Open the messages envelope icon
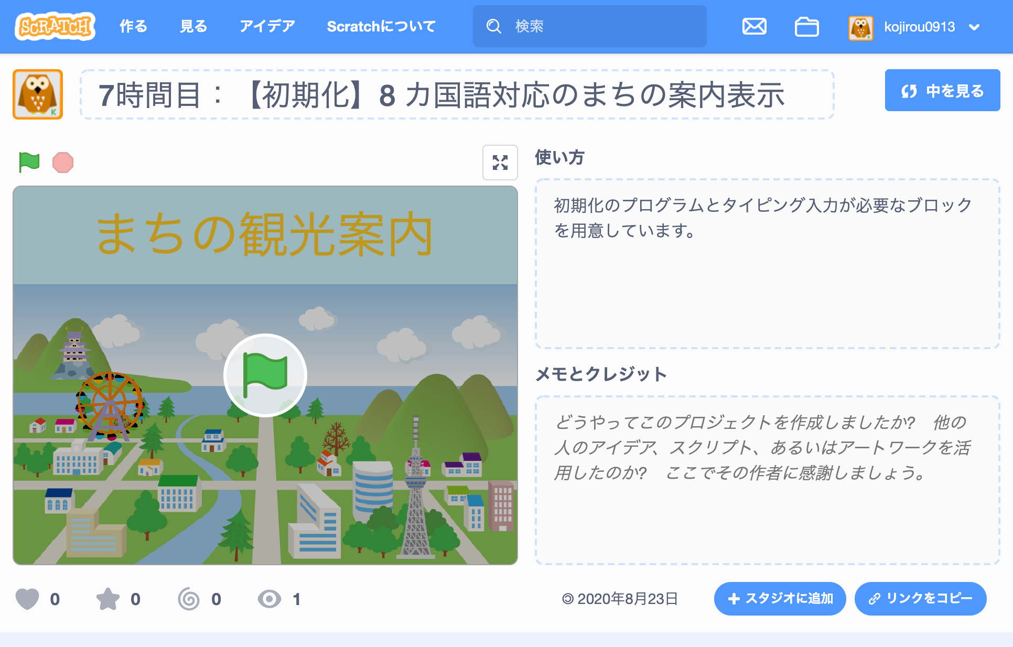 pyautogui.click(x=754, y=26)
